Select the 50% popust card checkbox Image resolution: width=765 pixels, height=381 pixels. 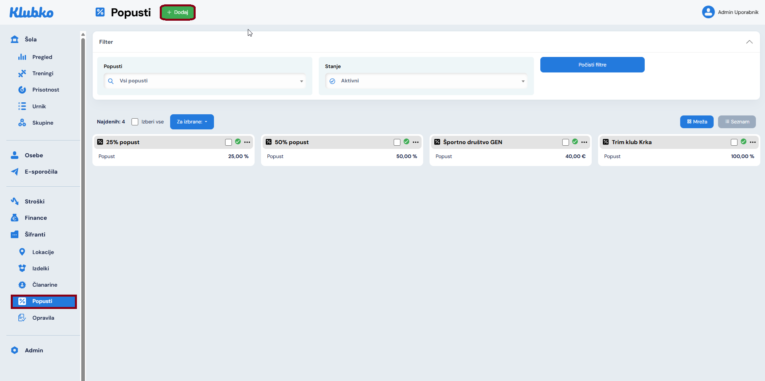click(x=397, y=142)
